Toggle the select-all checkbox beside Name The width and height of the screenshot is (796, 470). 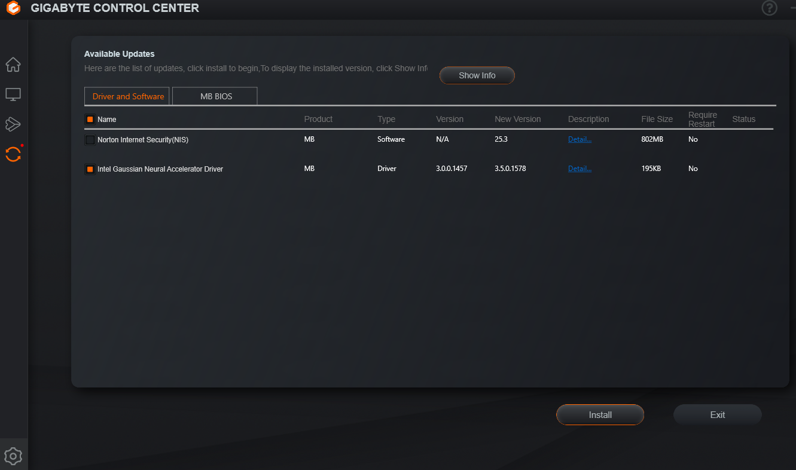(90, 120)
